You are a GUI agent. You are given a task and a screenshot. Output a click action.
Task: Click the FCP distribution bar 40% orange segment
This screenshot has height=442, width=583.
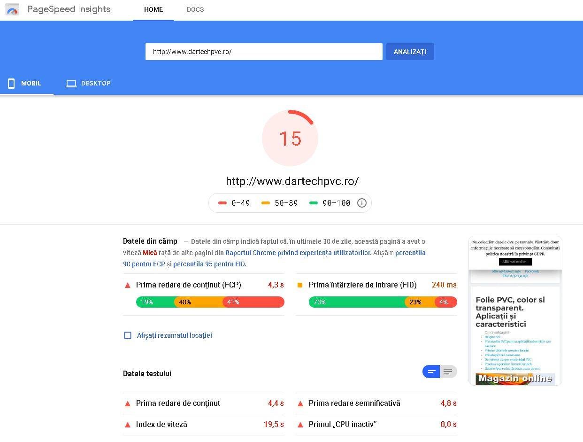pyautogui.click(x=199, y=302)
